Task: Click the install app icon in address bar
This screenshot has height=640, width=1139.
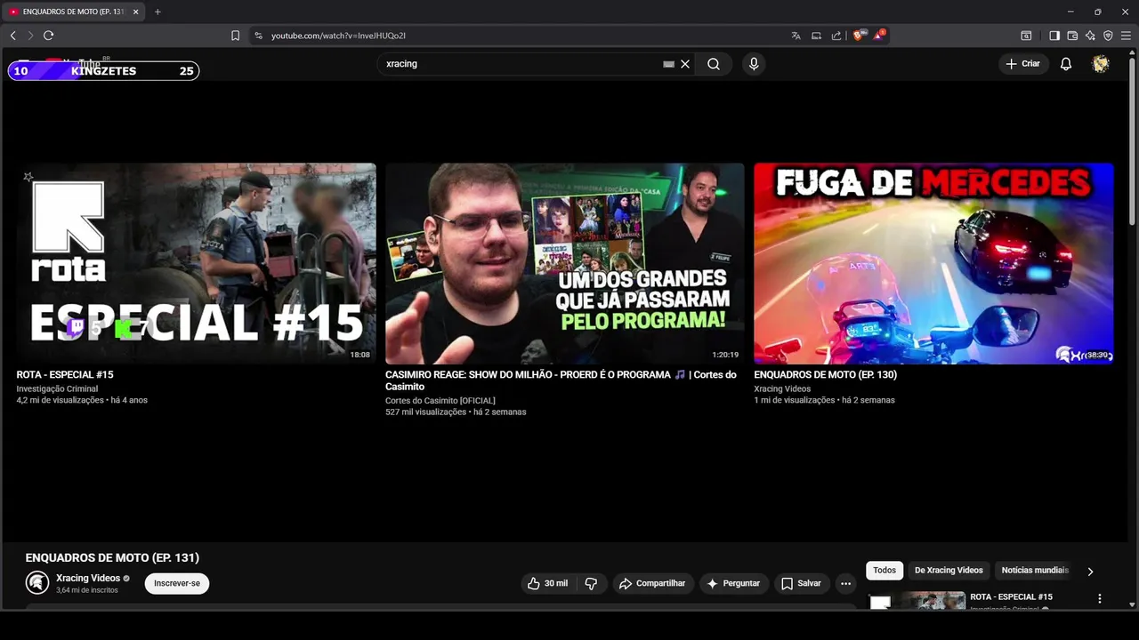Action: 816,36
